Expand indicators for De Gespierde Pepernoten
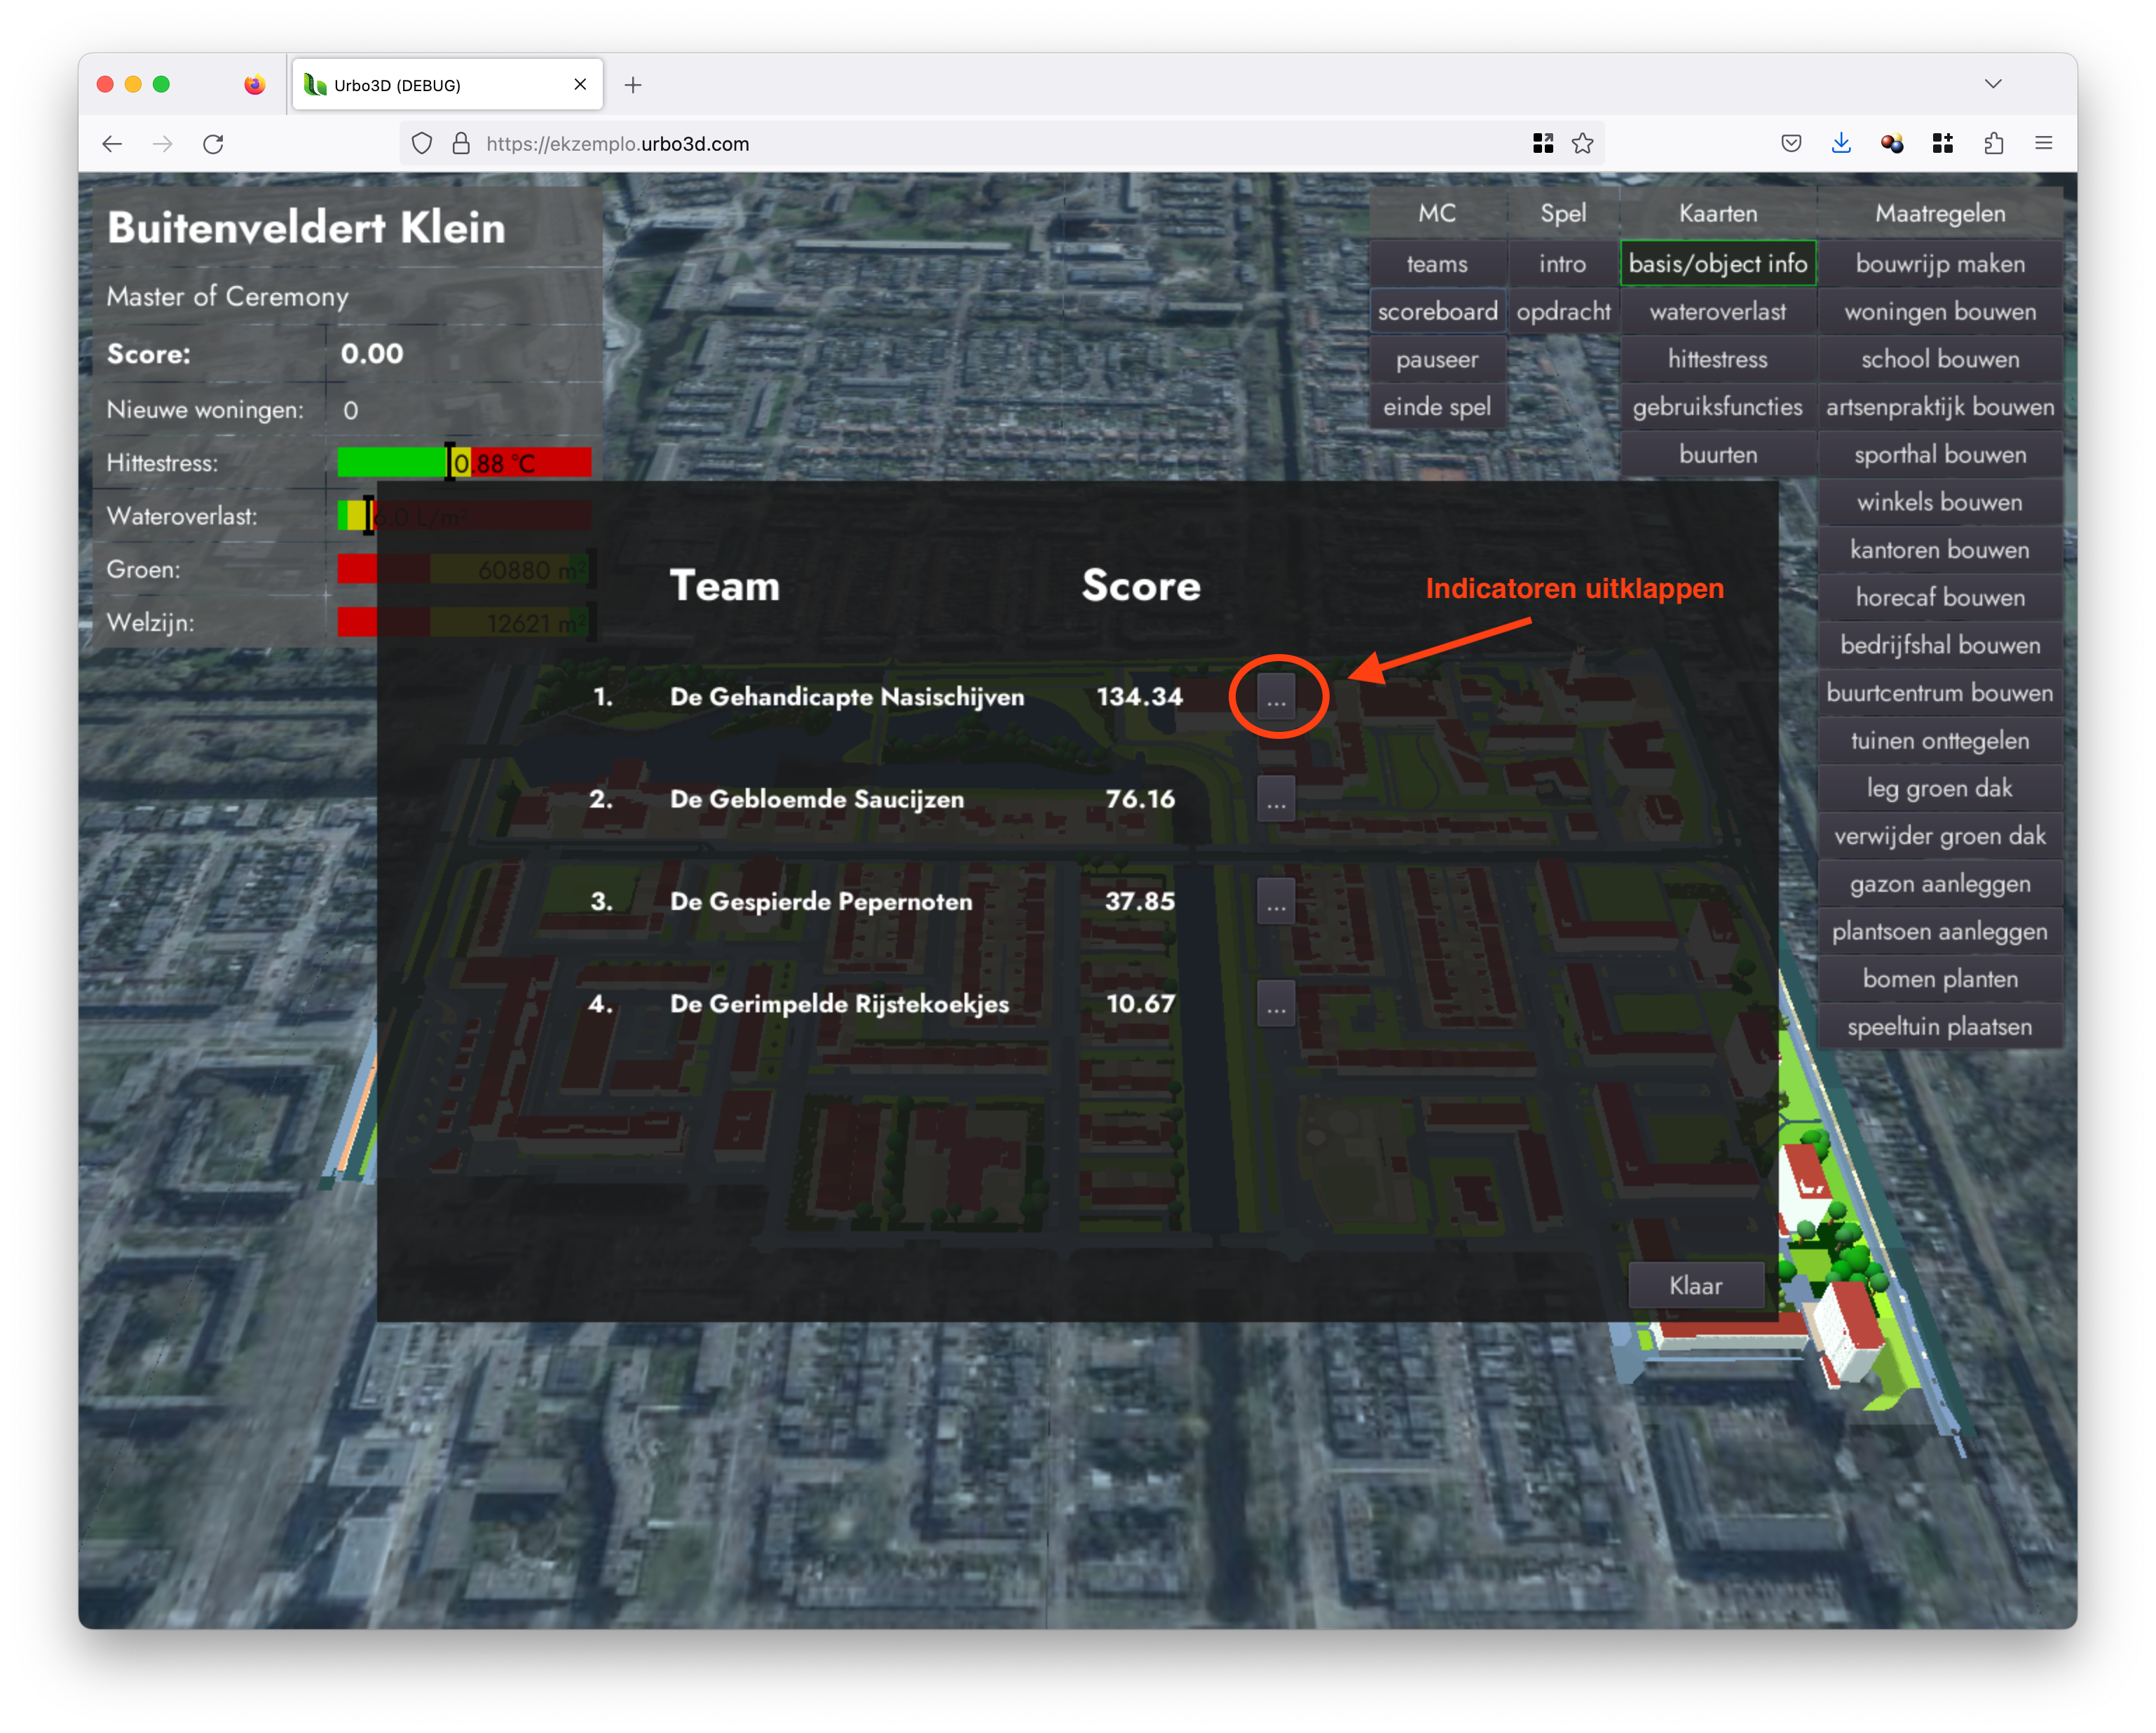2156x1733 pixels. pos(1276,901)
